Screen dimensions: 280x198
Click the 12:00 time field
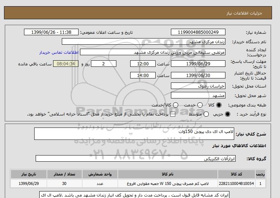[x=143, y=64]
